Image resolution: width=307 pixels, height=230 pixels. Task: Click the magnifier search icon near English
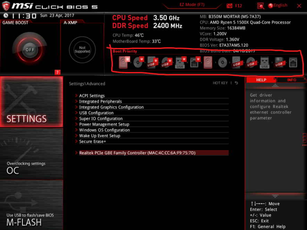coord(260,6)
